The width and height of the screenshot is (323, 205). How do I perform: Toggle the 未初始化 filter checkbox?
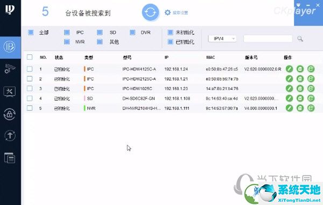point(170,32)
